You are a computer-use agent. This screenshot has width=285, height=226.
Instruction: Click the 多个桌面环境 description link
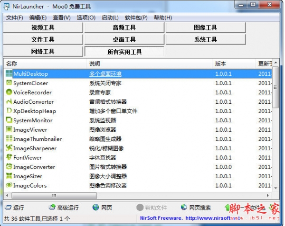pos(105,74)
